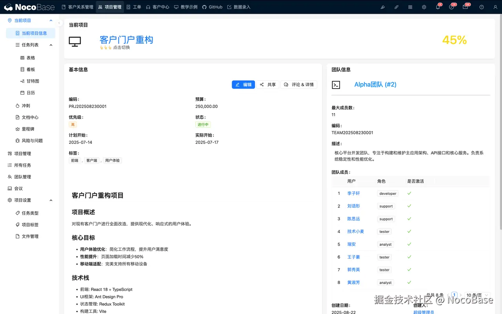Open the inbox mail icon showing 98
502x314 pixels.
click(x=466, y=7)
